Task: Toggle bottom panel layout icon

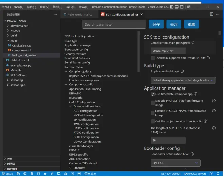Action: (177, 7)
